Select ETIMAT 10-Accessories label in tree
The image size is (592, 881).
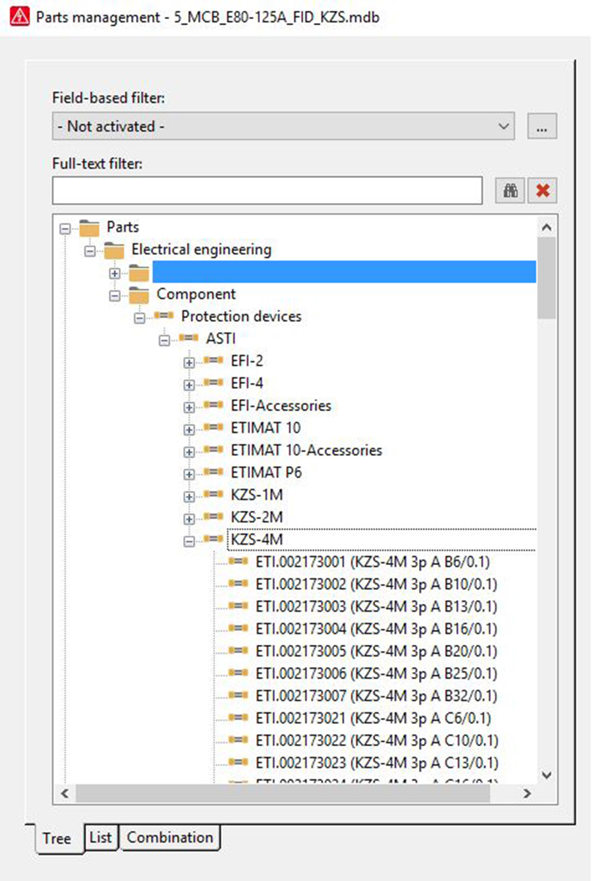tap(307, 450)
